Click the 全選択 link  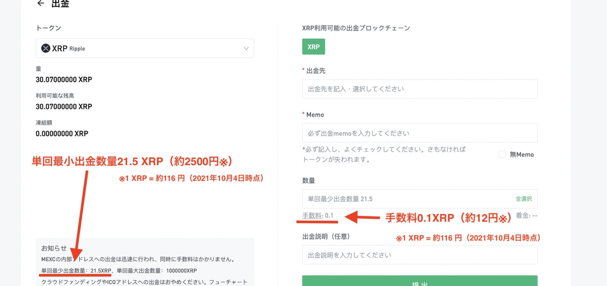[524, 199]
